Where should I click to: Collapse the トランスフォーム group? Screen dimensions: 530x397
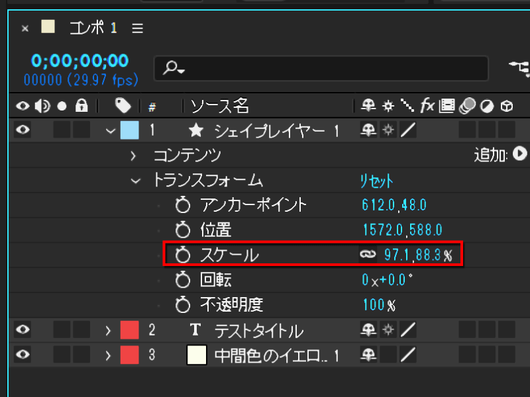[136, 181]
